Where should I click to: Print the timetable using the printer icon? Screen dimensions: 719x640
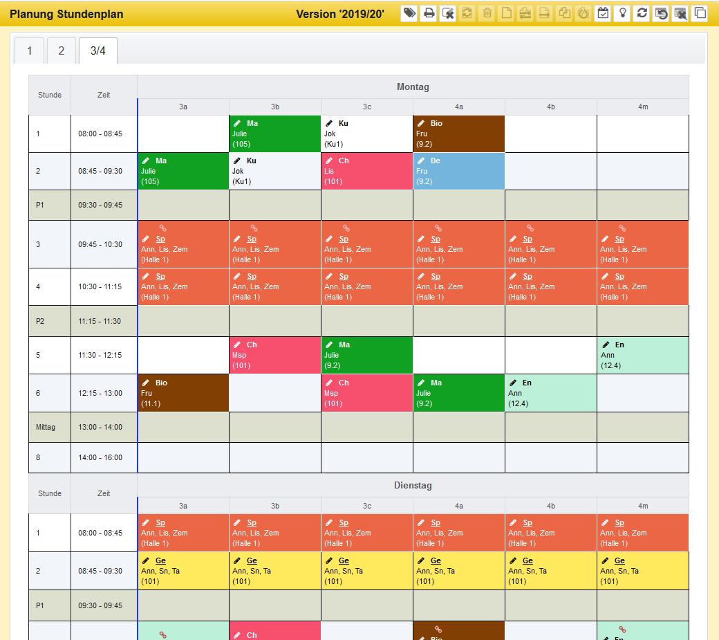(x=429, y=13)
